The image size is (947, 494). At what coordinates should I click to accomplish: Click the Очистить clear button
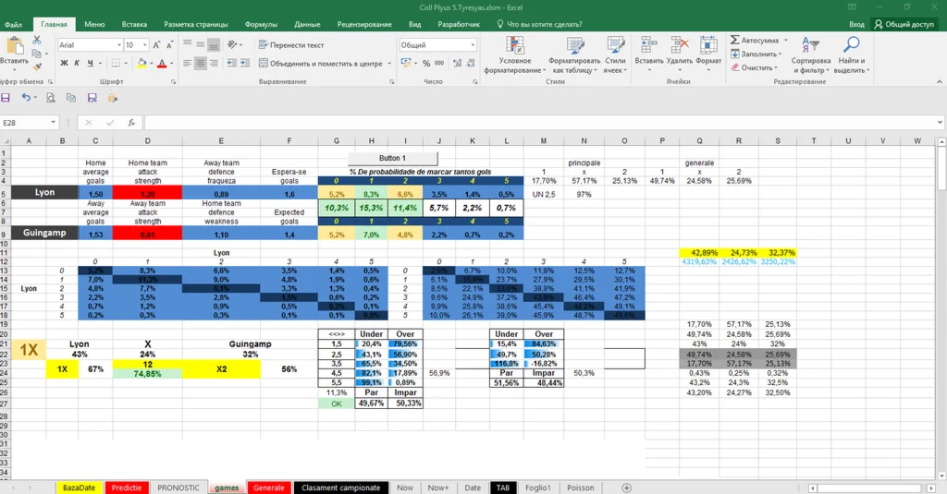pos(753,67)
